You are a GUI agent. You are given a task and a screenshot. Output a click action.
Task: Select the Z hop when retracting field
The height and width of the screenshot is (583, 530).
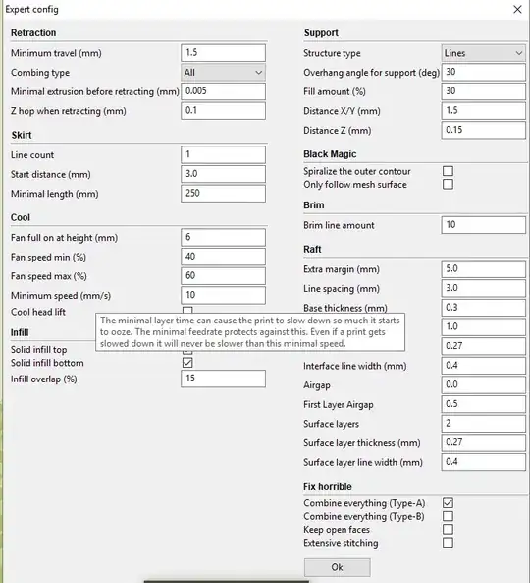coord(223,111)
